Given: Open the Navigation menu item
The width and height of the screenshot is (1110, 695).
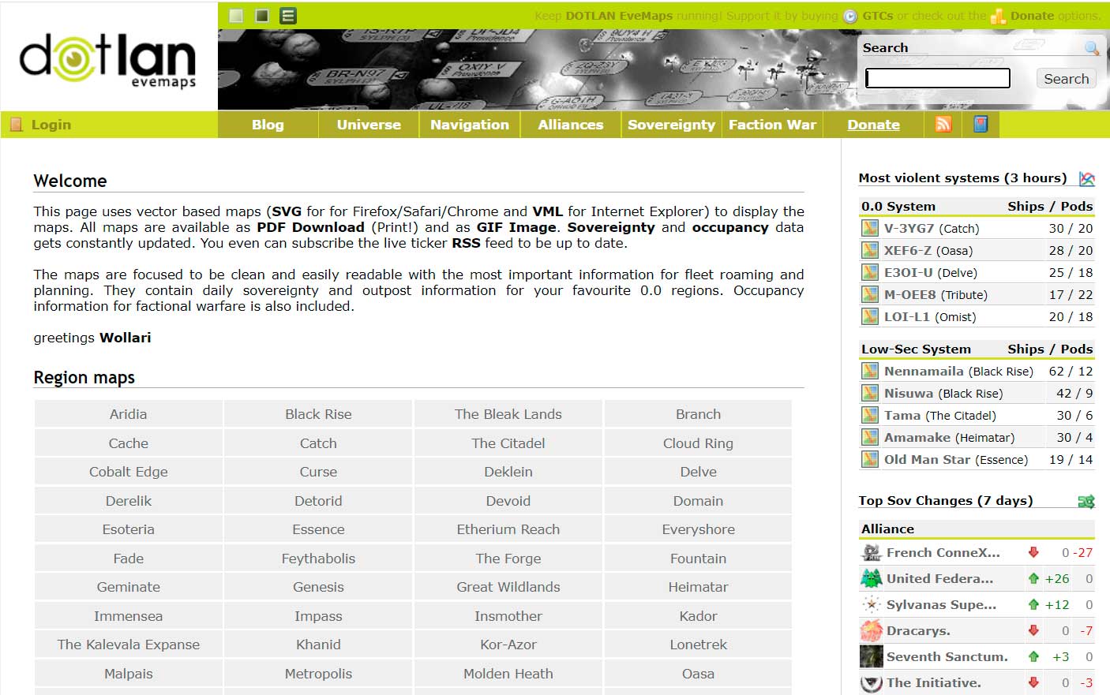Looking at the screenshot, I should coord(470,125).
